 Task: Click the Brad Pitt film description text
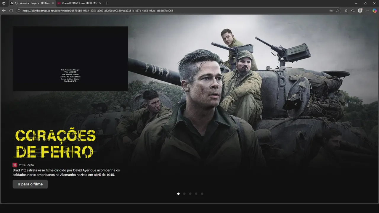66,172
